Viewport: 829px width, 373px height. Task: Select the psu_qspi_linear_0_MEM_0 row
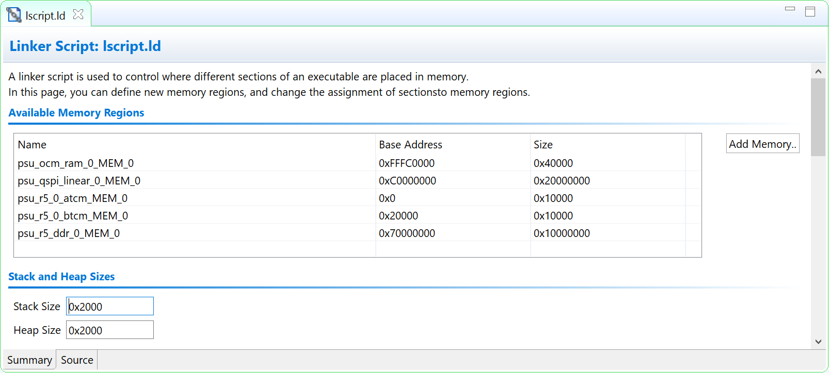click(x=357, y=181)
